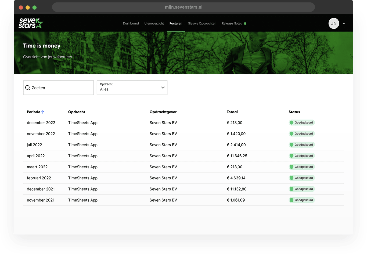Click the € 11.132,80 total
The height and width of the screenshot is (254, 367).
(x=237, y=189)
